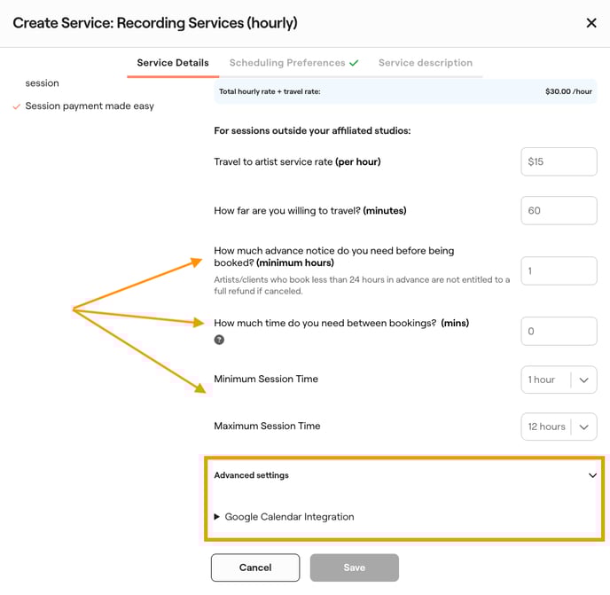Screen dimensions: 610x595
Task: Switch to the Service Details tab
Action: point(173,63)
